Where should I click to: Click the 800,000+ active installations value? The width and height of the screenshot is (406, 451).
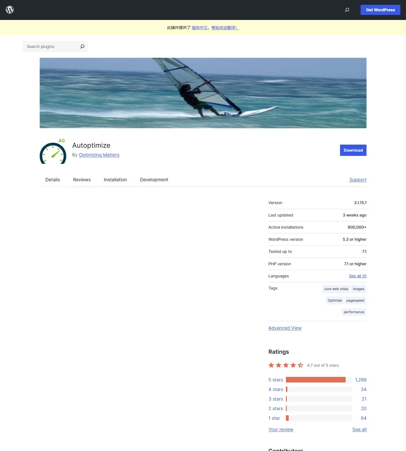pos(357,227)
